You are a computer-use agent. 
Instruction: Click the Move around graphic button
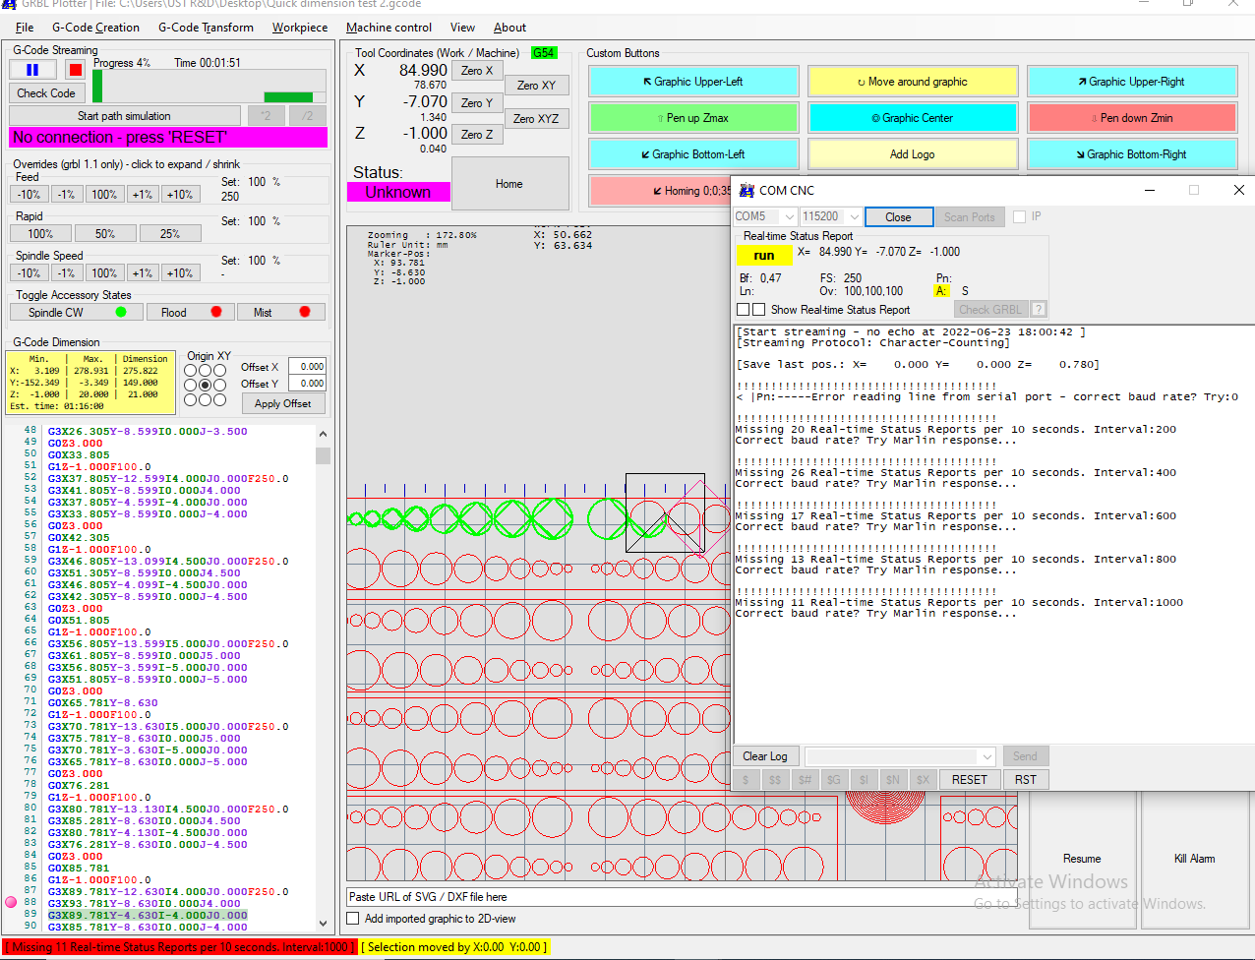point(912,82)
